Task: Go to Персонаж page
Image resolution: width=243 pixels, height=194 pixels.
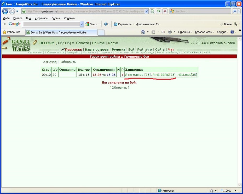Action: click(x=73, y=49)
